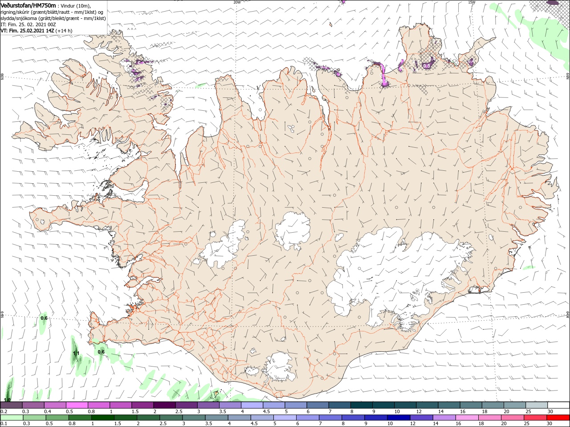Select the deep navy blue 10 swatch in lower legend row
570x427 pixels.
click(398, 418)
